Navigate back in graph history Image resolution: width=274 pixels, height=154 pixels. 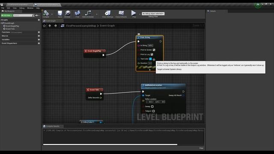click(50, 26)
